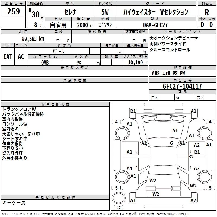Image resolution: width=217 pixels, height=217 pixels.
Task: Click the クルーズコントロール sales point
Action: pyautogui.click(x=170, y=50)
